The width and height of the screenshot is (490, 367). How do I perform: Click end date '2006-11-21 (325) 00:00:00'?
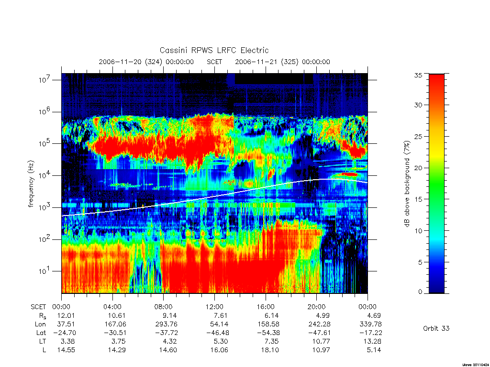pyautogui.click(x=282, y=62)
